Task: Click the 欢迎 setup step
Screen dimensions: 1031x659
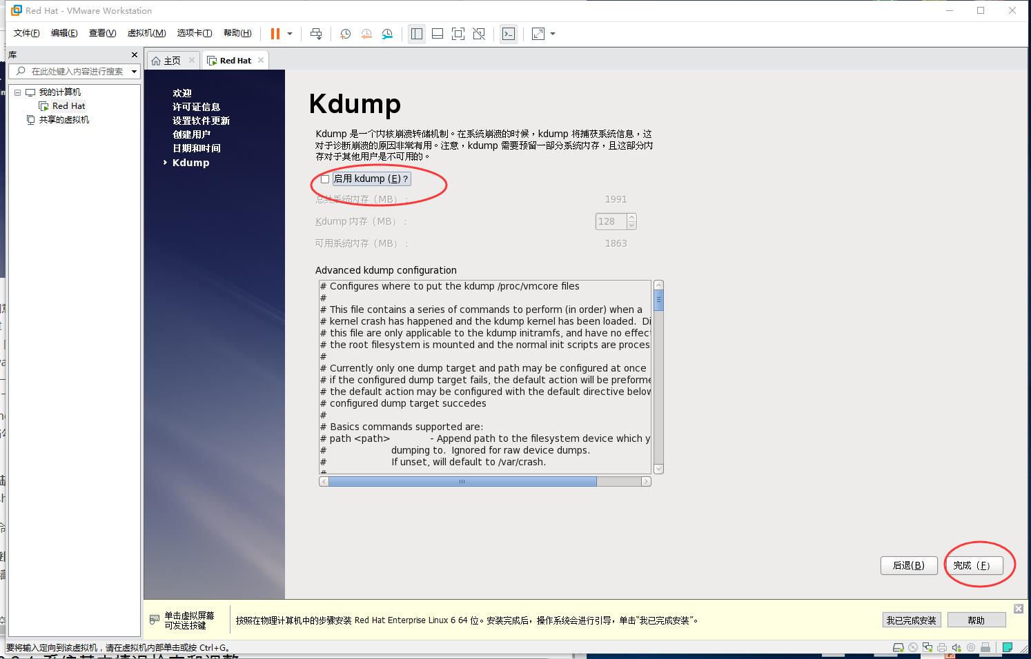Action: 182,93
